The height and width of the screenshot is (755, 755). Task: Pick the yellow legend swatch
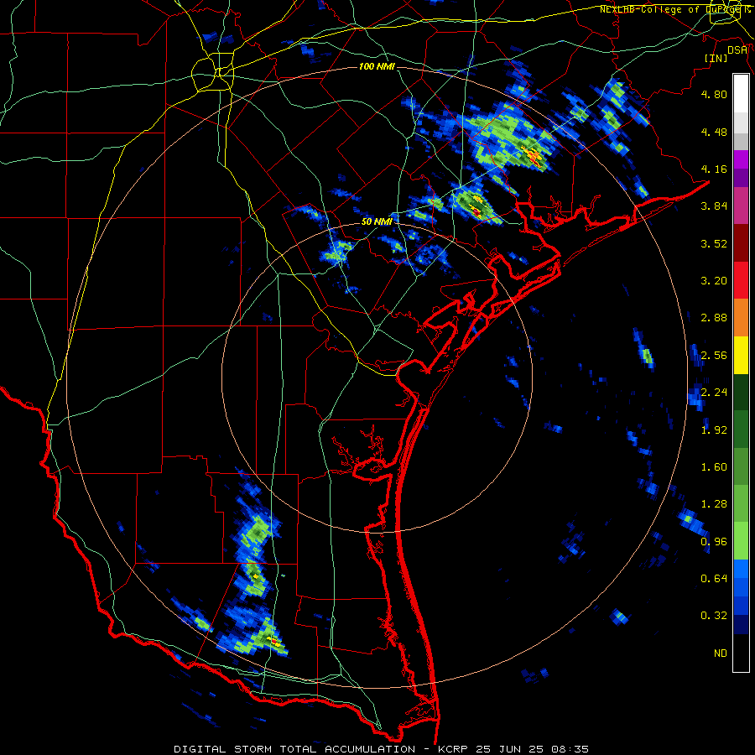741,355
